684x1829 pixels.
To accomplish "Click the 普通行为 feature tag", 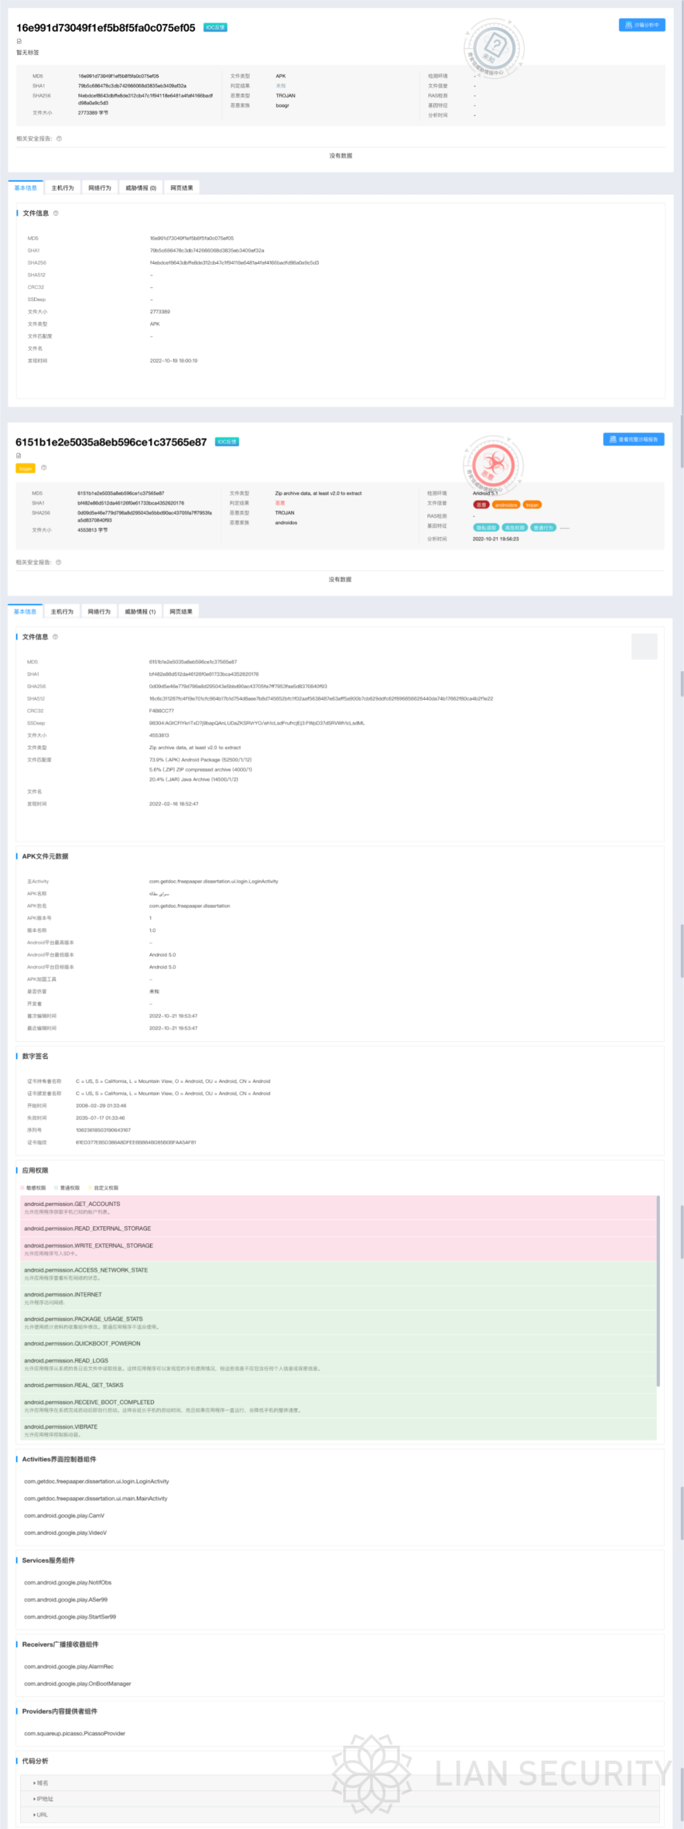I will pos(543,527).
